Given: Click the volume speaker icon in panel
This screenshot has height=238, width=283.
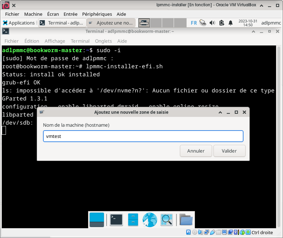Looking at the screenshot, I should pyautogui.click(x=212, y=23).
